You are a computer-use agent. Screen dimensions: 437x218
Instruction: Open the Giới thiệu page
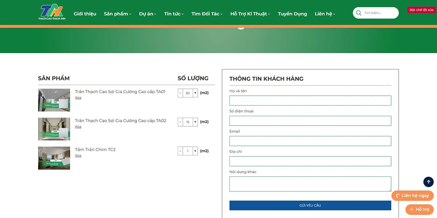85,14
